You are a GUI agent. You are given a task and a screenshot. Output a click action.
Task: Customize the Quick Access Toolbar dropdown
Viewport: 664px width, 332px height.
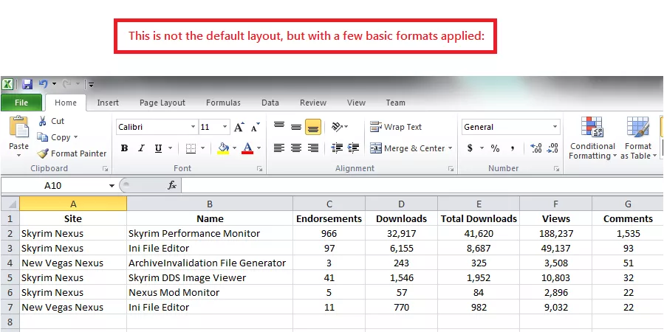[x=91, y=85]
